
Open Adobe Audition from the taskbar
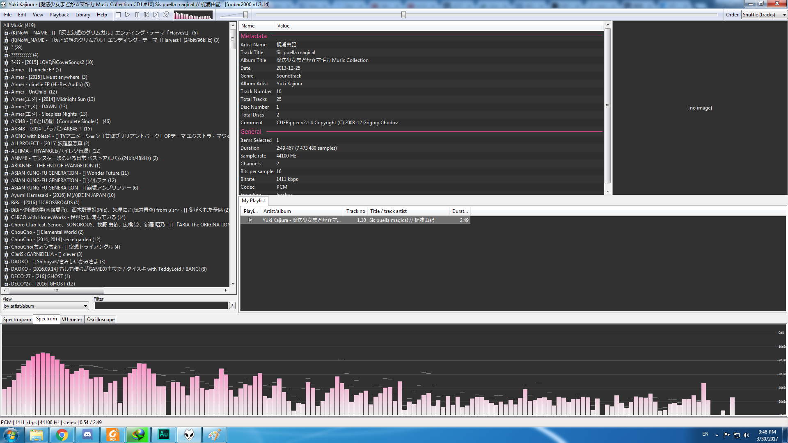164,435
